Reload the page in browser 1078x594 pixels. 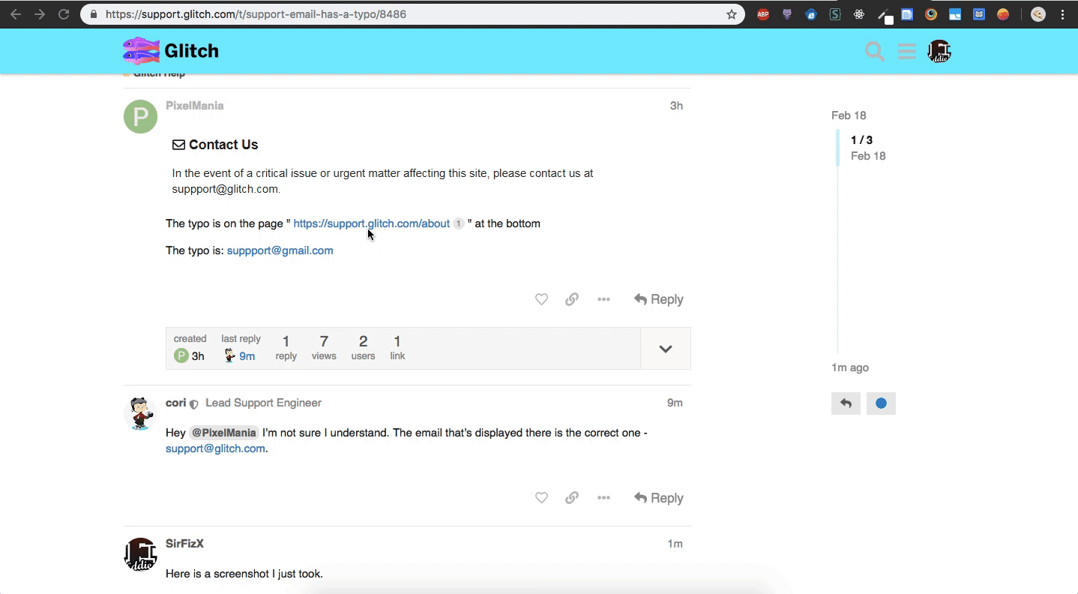[x=64, y=14]
